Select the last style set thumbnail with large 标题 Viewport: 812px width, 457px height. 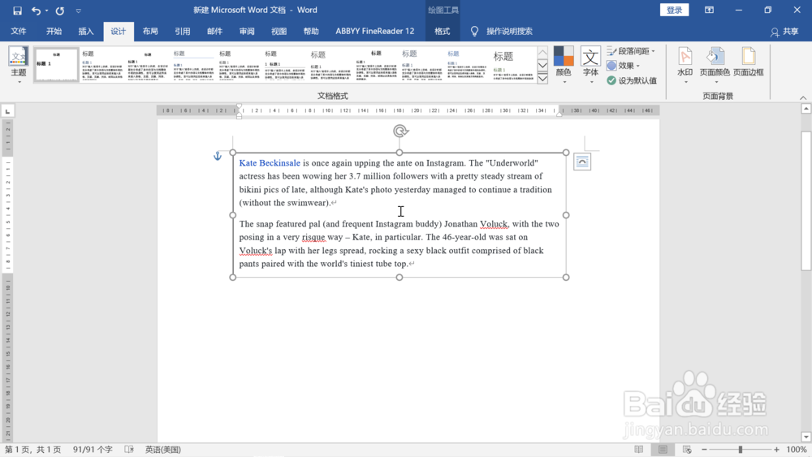[x=512, y=65]
